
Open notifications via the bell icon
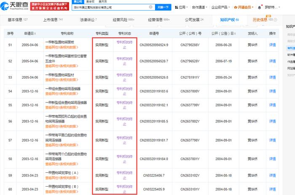pos(260,7)
